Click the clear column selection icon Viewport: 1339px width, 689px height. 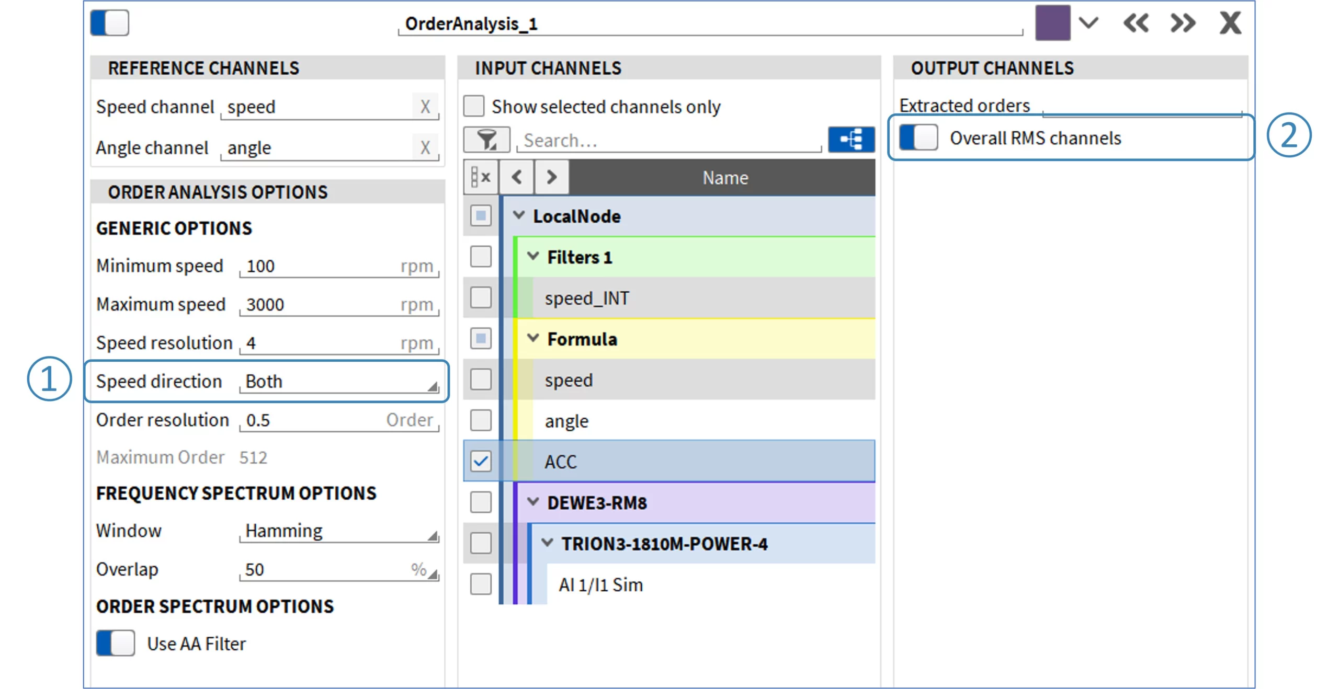480,177
